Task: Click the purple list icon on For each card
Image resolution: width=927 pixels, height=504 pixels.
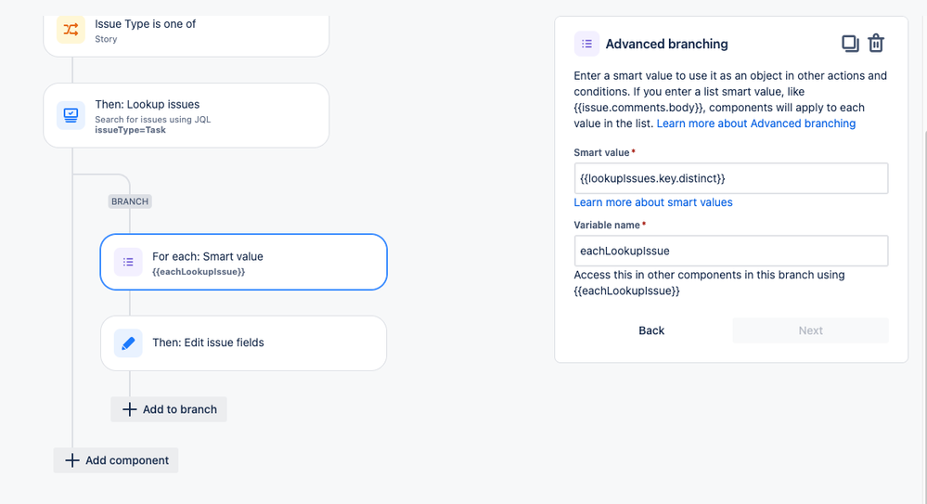Action: tap(128, 262)
